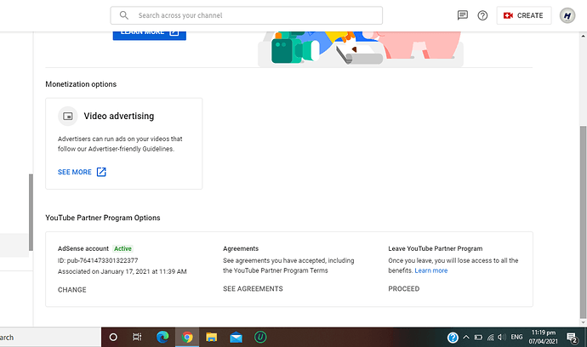This screenshot has width=587, height=347.
Task: Open the Mail app from the taskbar
Action: 236,338
